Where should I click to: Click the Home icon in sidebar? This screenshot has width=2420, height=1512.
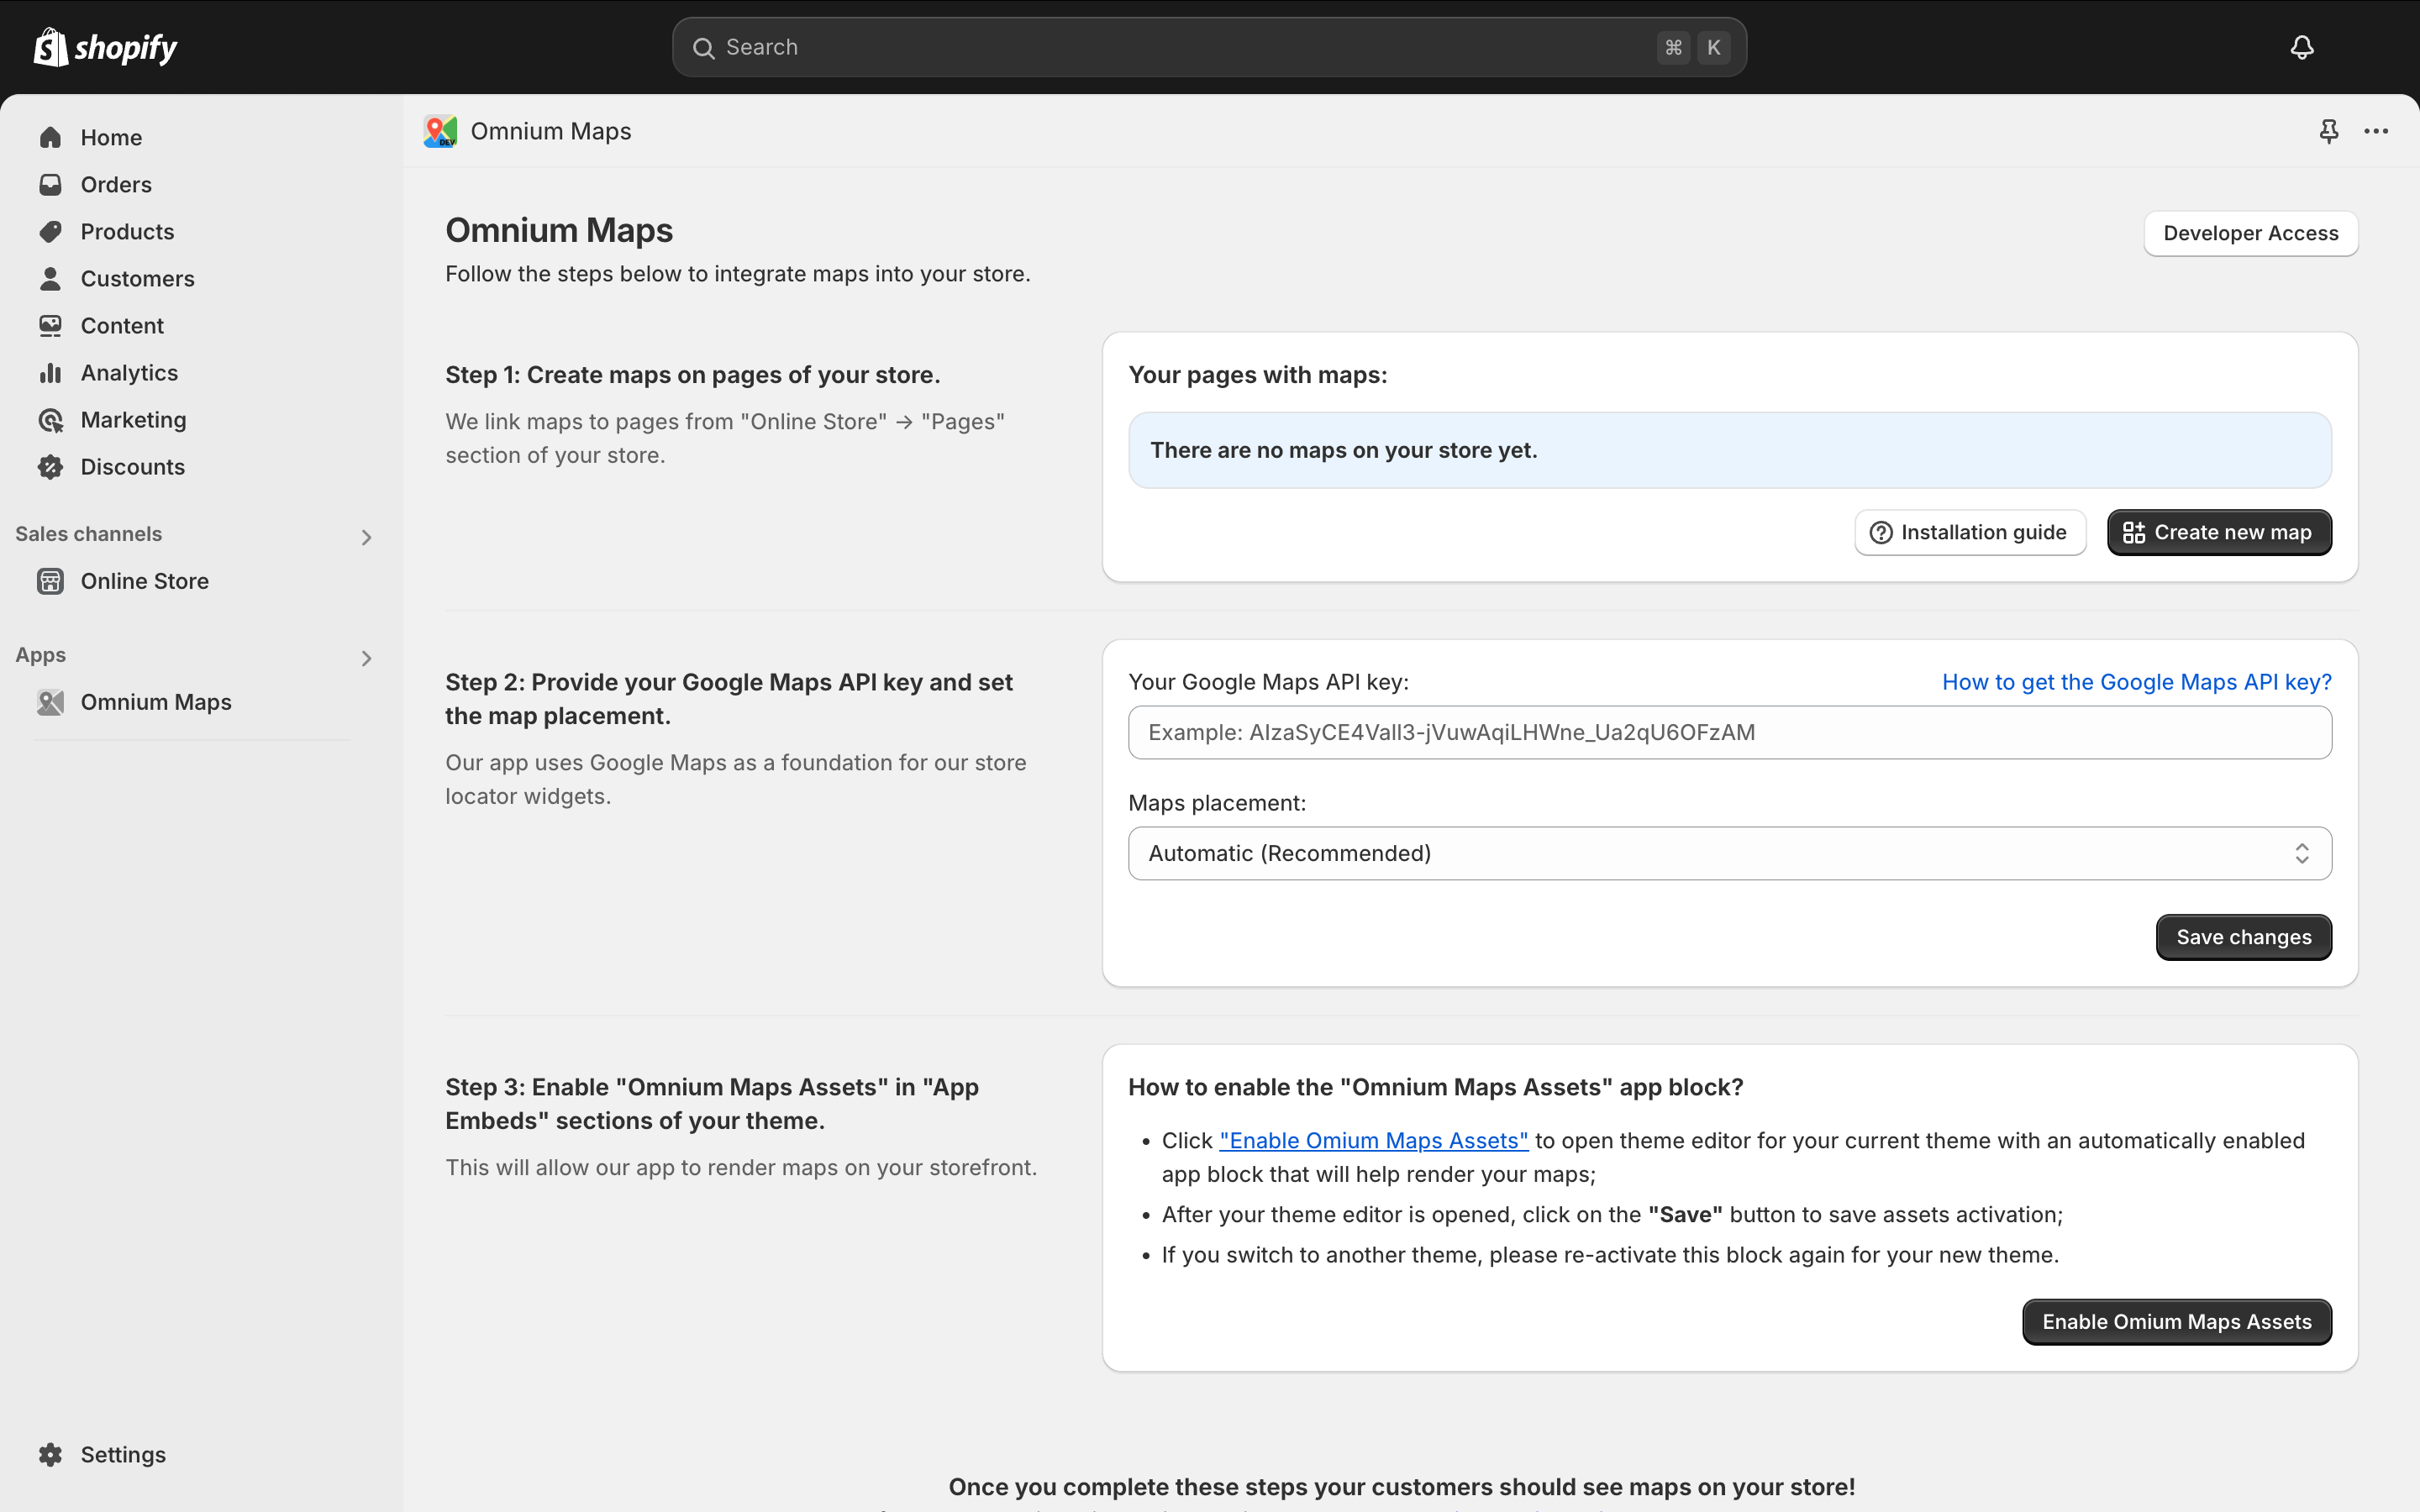click(x=50, y=137)
